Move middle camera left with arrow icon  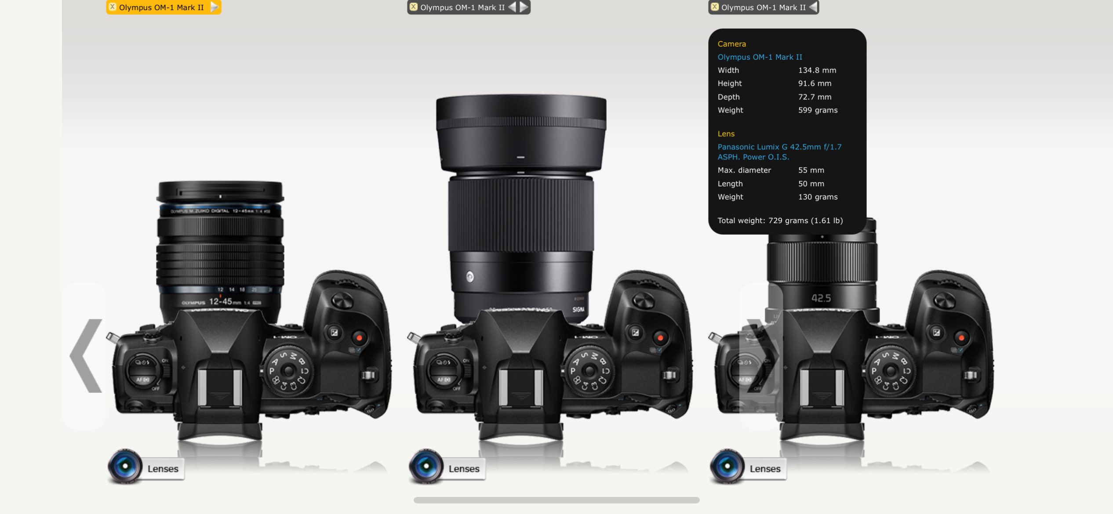[512, 7]
